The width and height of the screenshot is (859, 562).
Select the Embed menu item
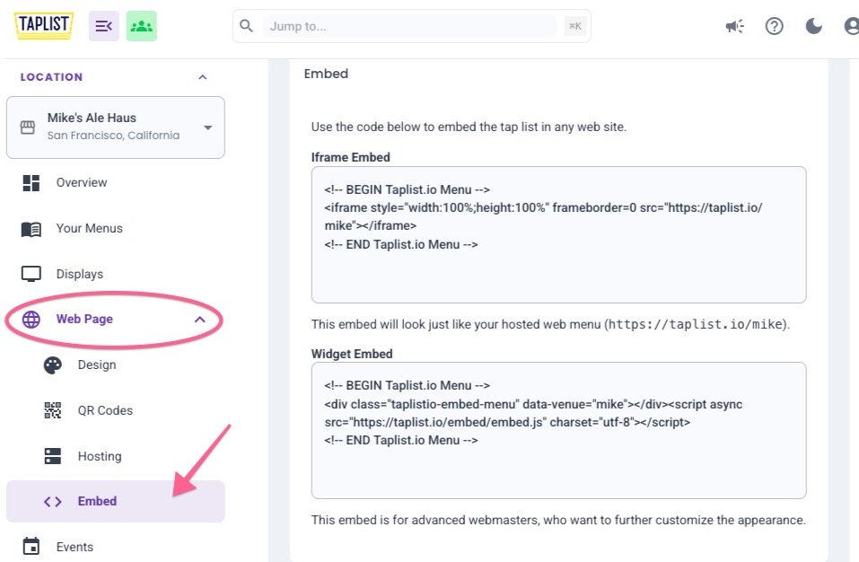click(x=116, y=501)
